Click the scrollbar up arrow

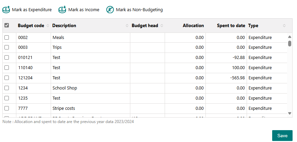pos(290,37)
